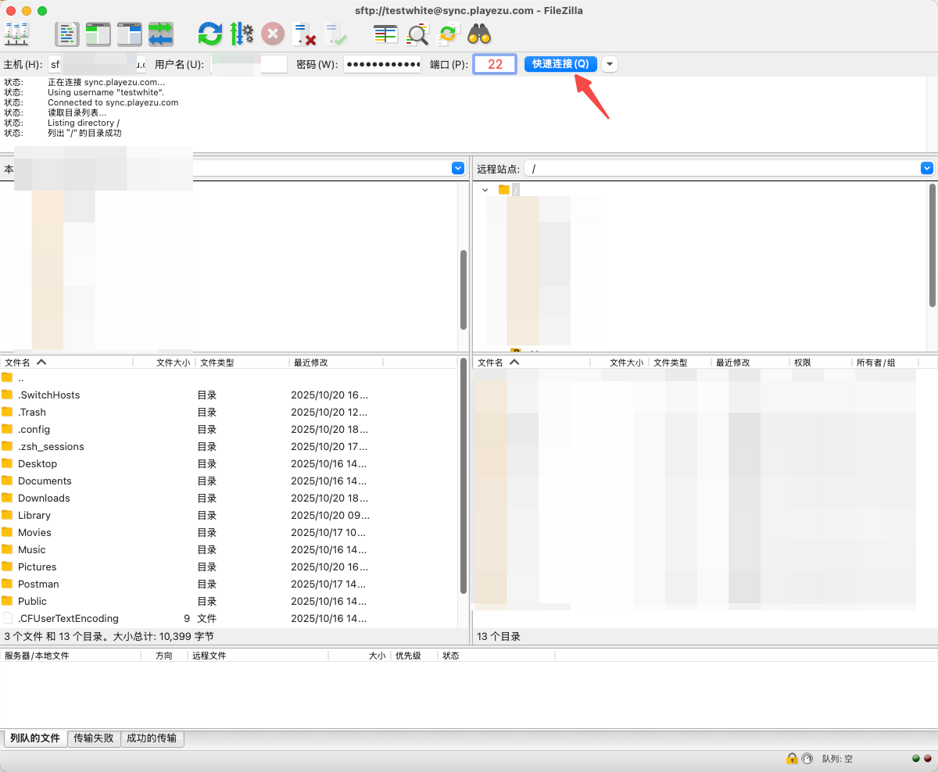This screenshot has width=938, height=772.
Task: Click the 端口 port input field
Action: (x=495, y=64)
